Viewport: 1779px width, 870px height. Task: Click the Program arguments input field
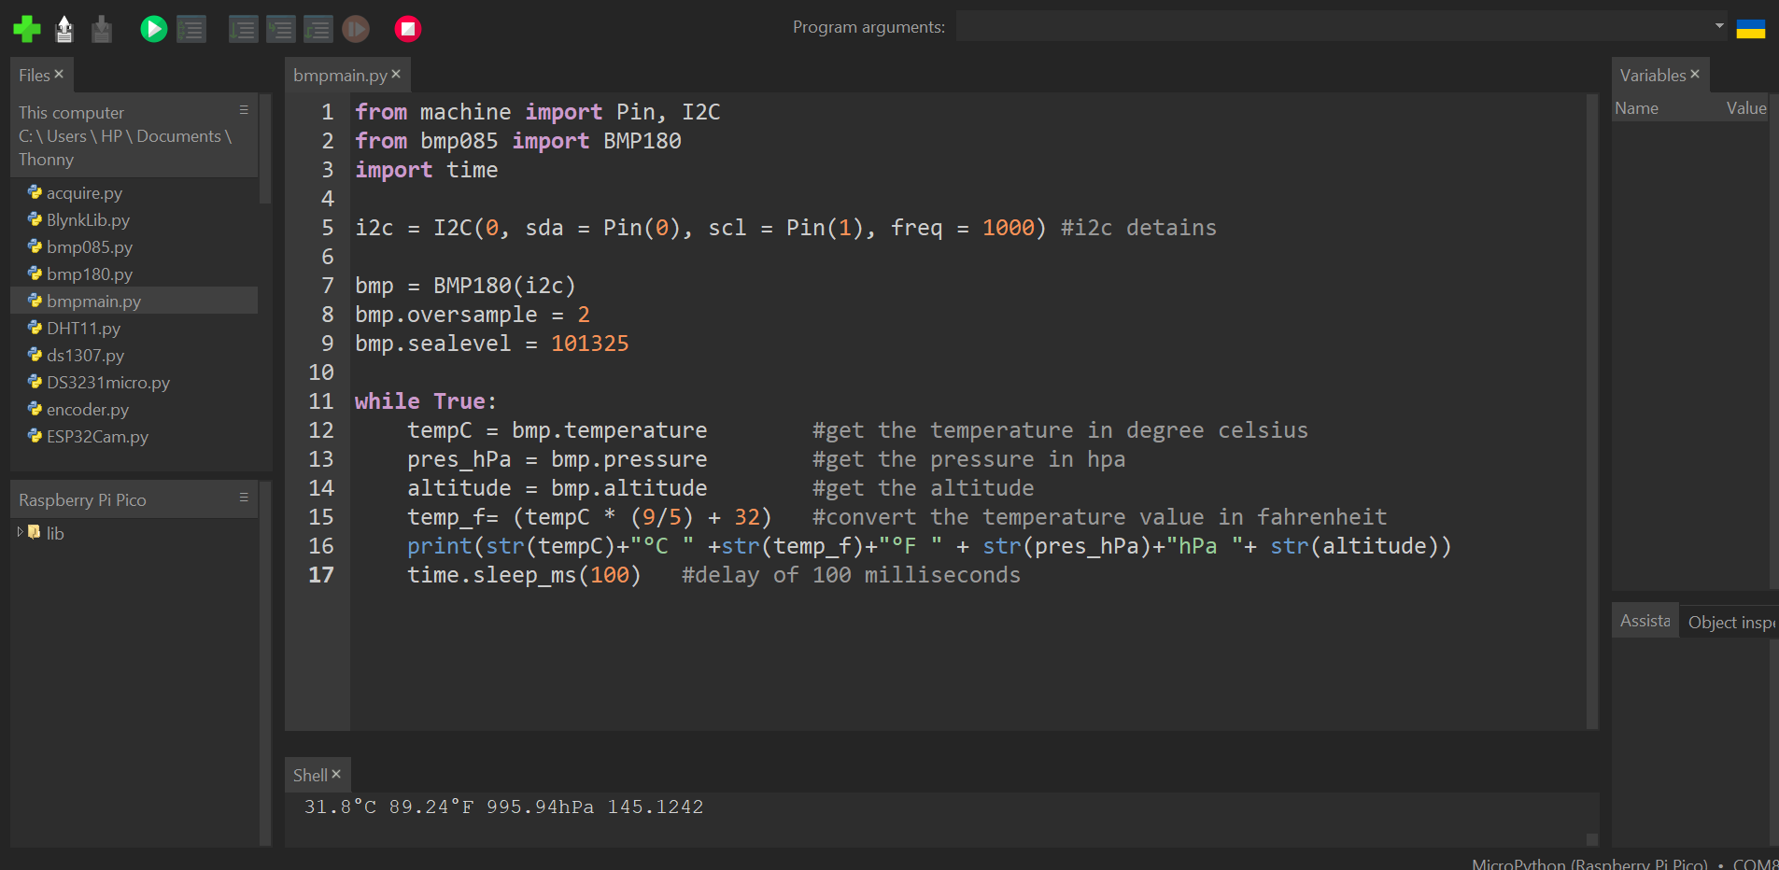1307,26
